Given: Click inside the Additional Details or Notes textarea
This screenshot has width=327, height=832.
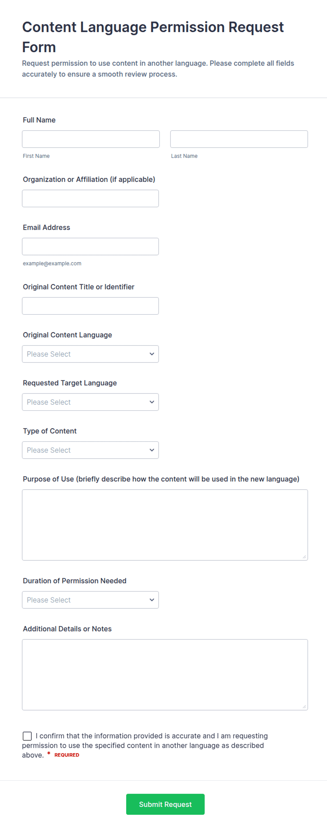Looking at the screenshot, I should [x=165, y=675].
